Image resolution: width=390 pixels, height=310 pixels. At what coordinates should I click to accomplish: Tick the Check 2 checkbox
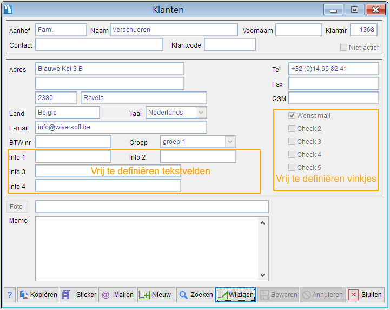(292, 129)
